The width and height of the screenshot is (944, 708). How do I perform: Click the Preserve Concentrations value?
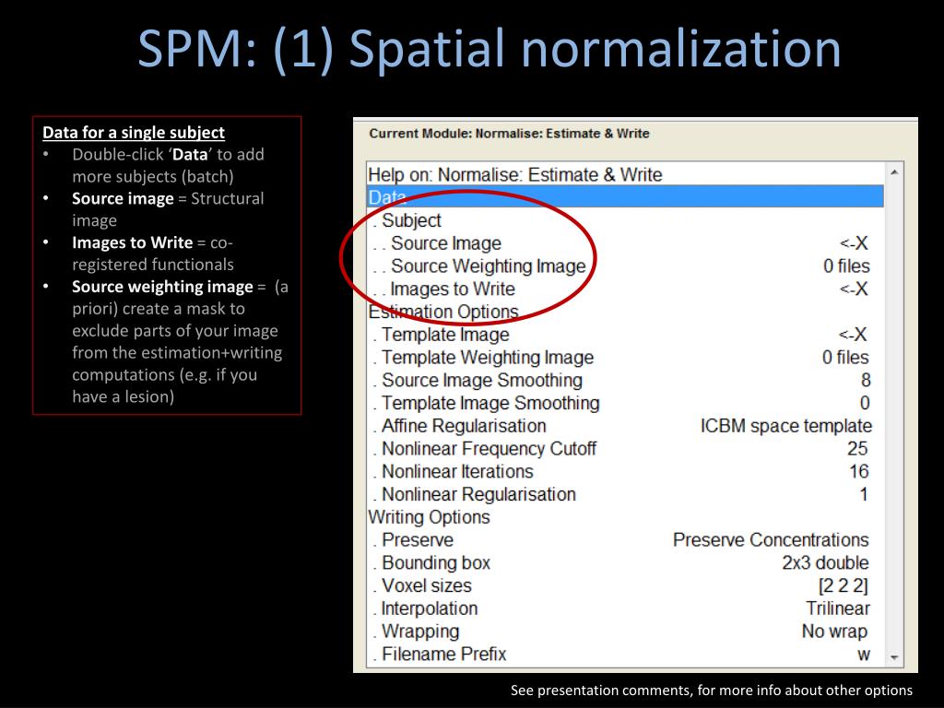(771, 540)
